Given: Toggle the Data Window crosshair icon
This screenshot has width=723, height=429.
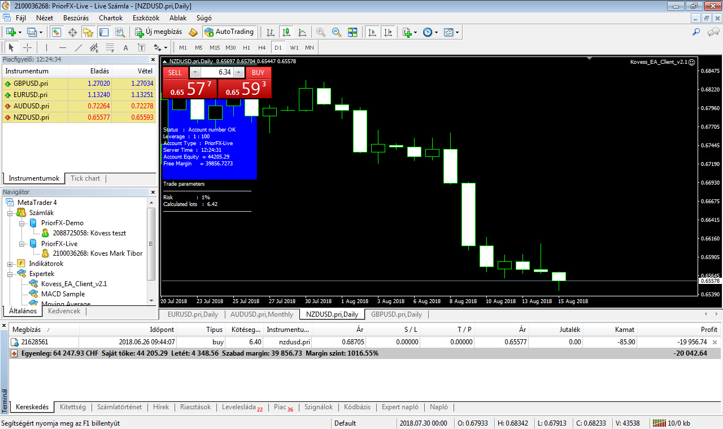Looking at the screenshot, I should (x=73, y=32).
